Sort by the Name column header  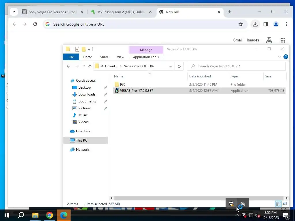pos(119,76)
